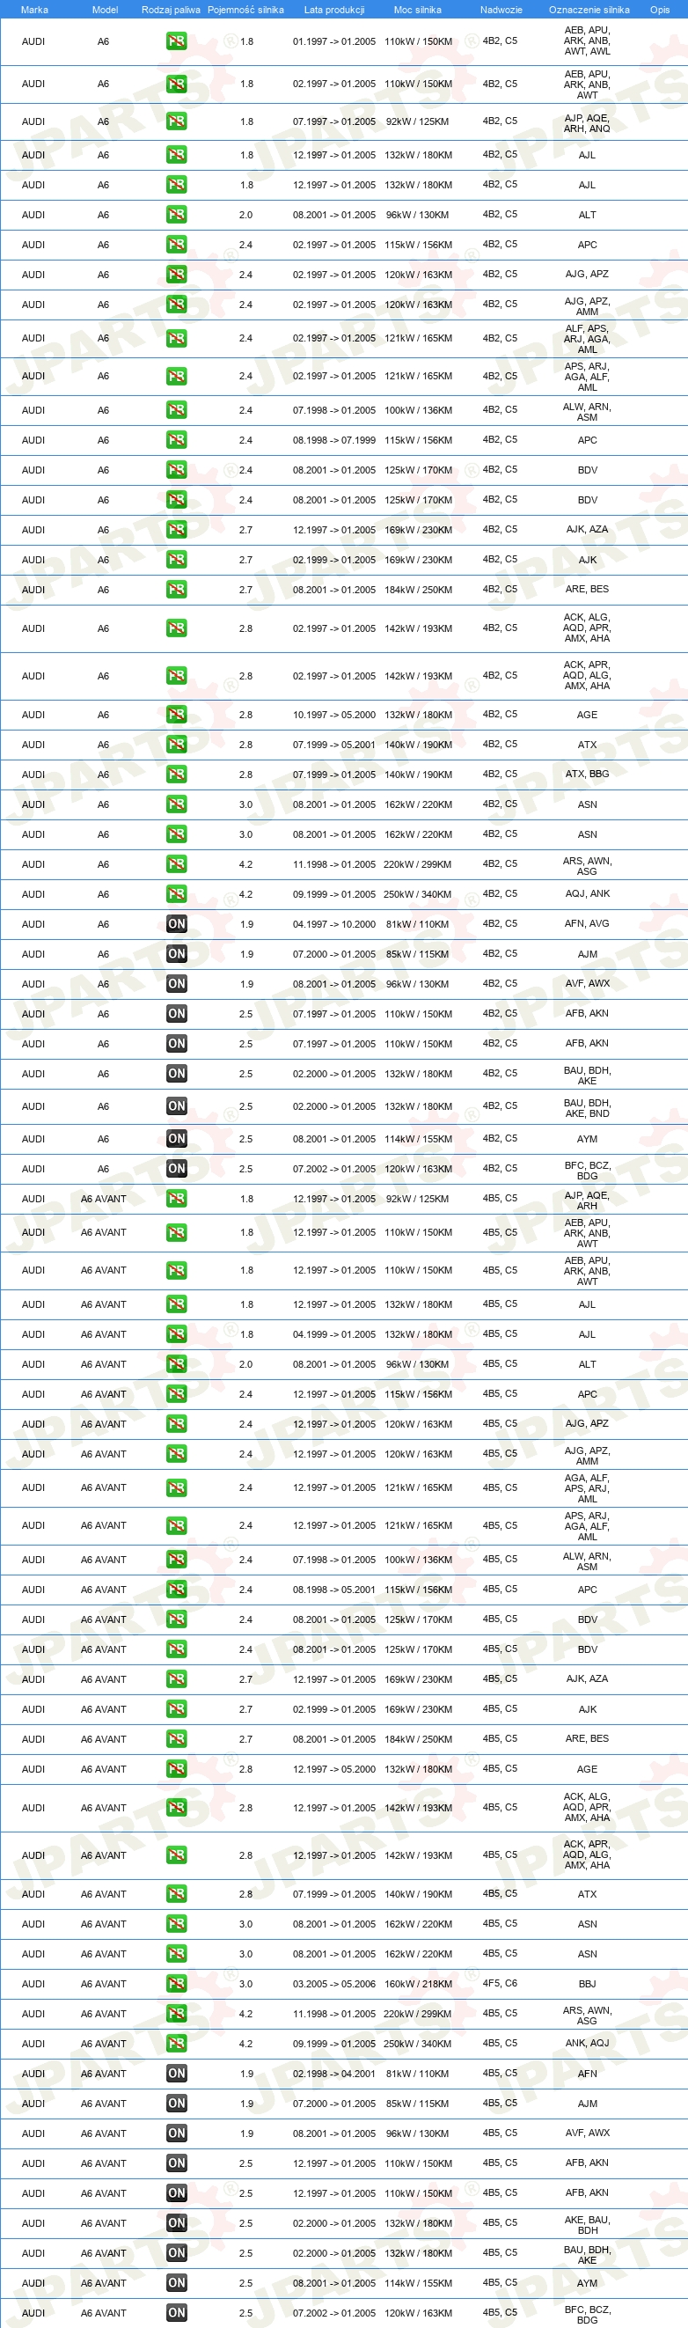Click the 'Pojemność silnika' column header

(x=245, y=10)
